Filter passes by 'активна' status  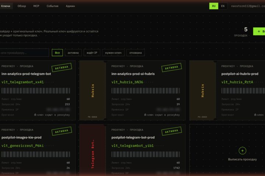[x=73, y=53]
